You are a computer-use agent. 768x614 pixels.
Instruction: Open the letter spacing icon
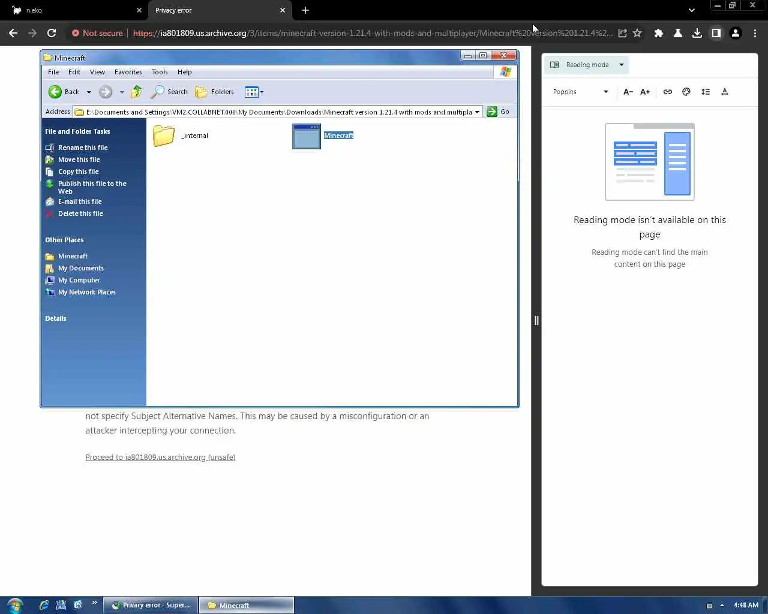tap(725, 92)
